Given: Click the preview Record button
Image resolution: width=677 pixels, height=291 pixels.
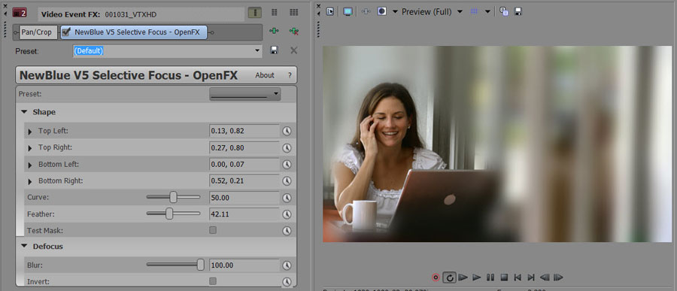Looking at the screenshot, I should (436, 277).
